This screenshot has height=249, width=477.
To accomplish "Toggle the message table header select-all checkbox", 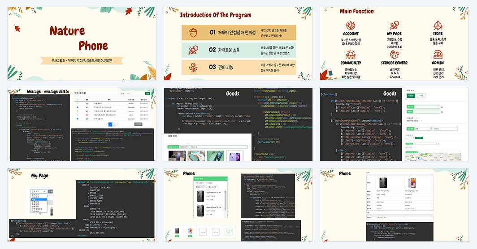I will (x=78, y=100).
